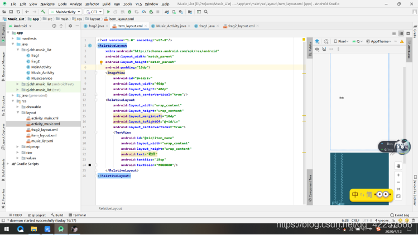Click the Save All toolbar icon

point(12,11)
